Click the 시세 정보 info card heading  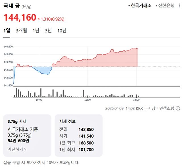[67, 121]
